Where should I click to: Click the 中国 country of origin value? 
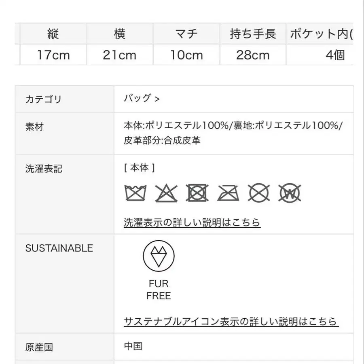(x=133, y=346)
